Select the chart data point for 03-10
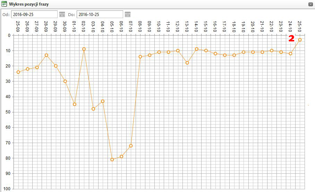Viewport: 315px width, 192px height. coord(93,109)
